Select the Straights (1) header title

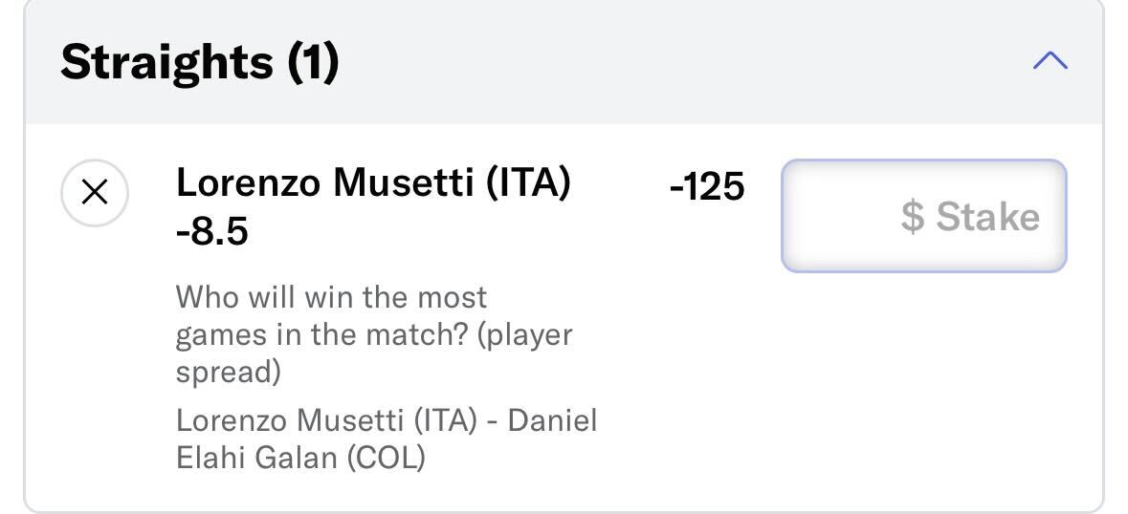click(x=199, y=61)
